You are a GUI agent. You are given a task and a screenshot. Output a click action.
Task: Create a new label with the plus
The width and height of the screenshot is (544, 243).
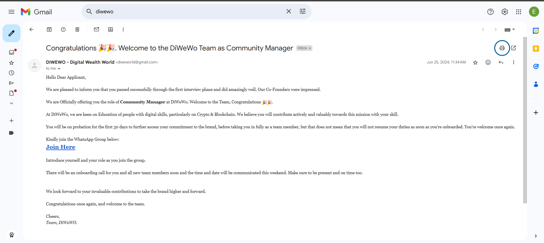coord(11,121)
